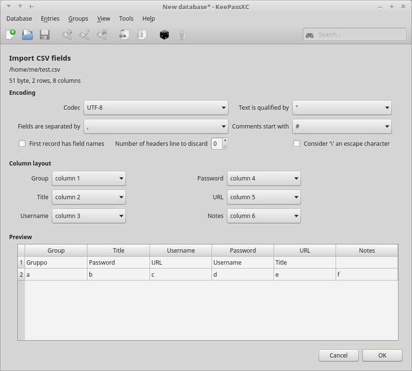
Task: Toggle 'Consider \ an escape character' checkbox
Action: (x=297, y=143)
